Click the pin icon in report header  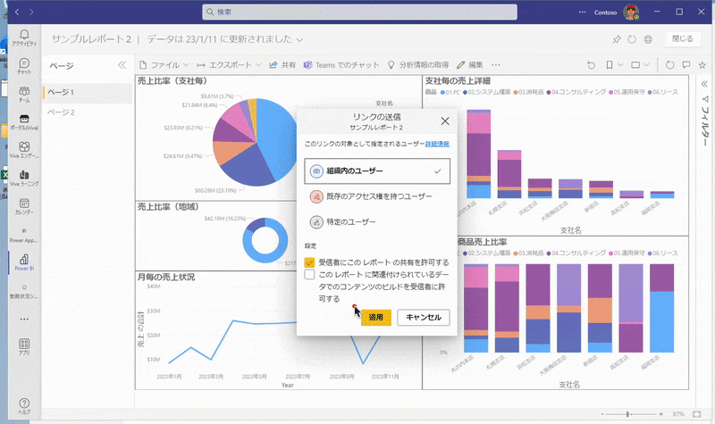click(x=617, y=39)
